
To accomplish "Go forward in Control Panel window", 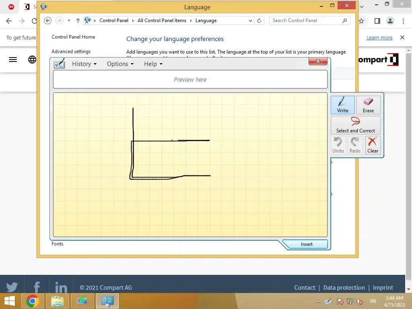I will (60, 21).
